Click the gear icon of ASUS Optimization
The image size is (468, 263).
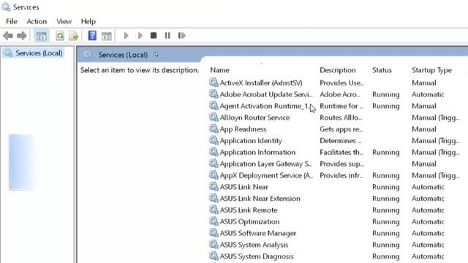pos(214,221)
